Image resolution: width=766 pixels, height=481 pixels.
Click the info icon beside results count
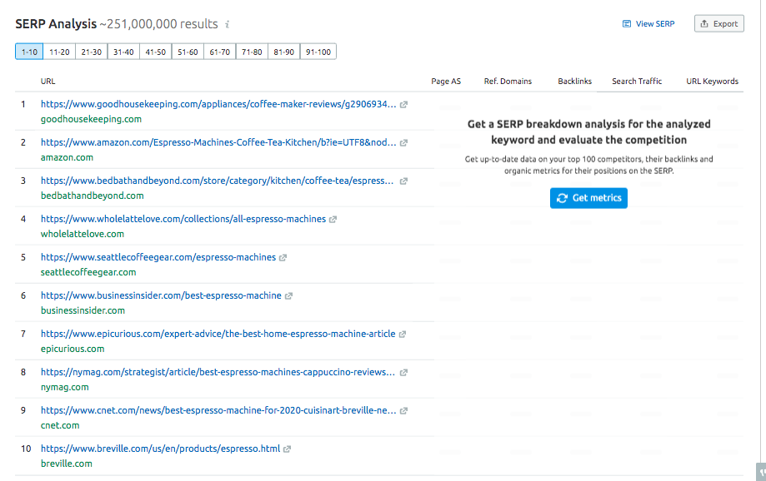(228, 24)
